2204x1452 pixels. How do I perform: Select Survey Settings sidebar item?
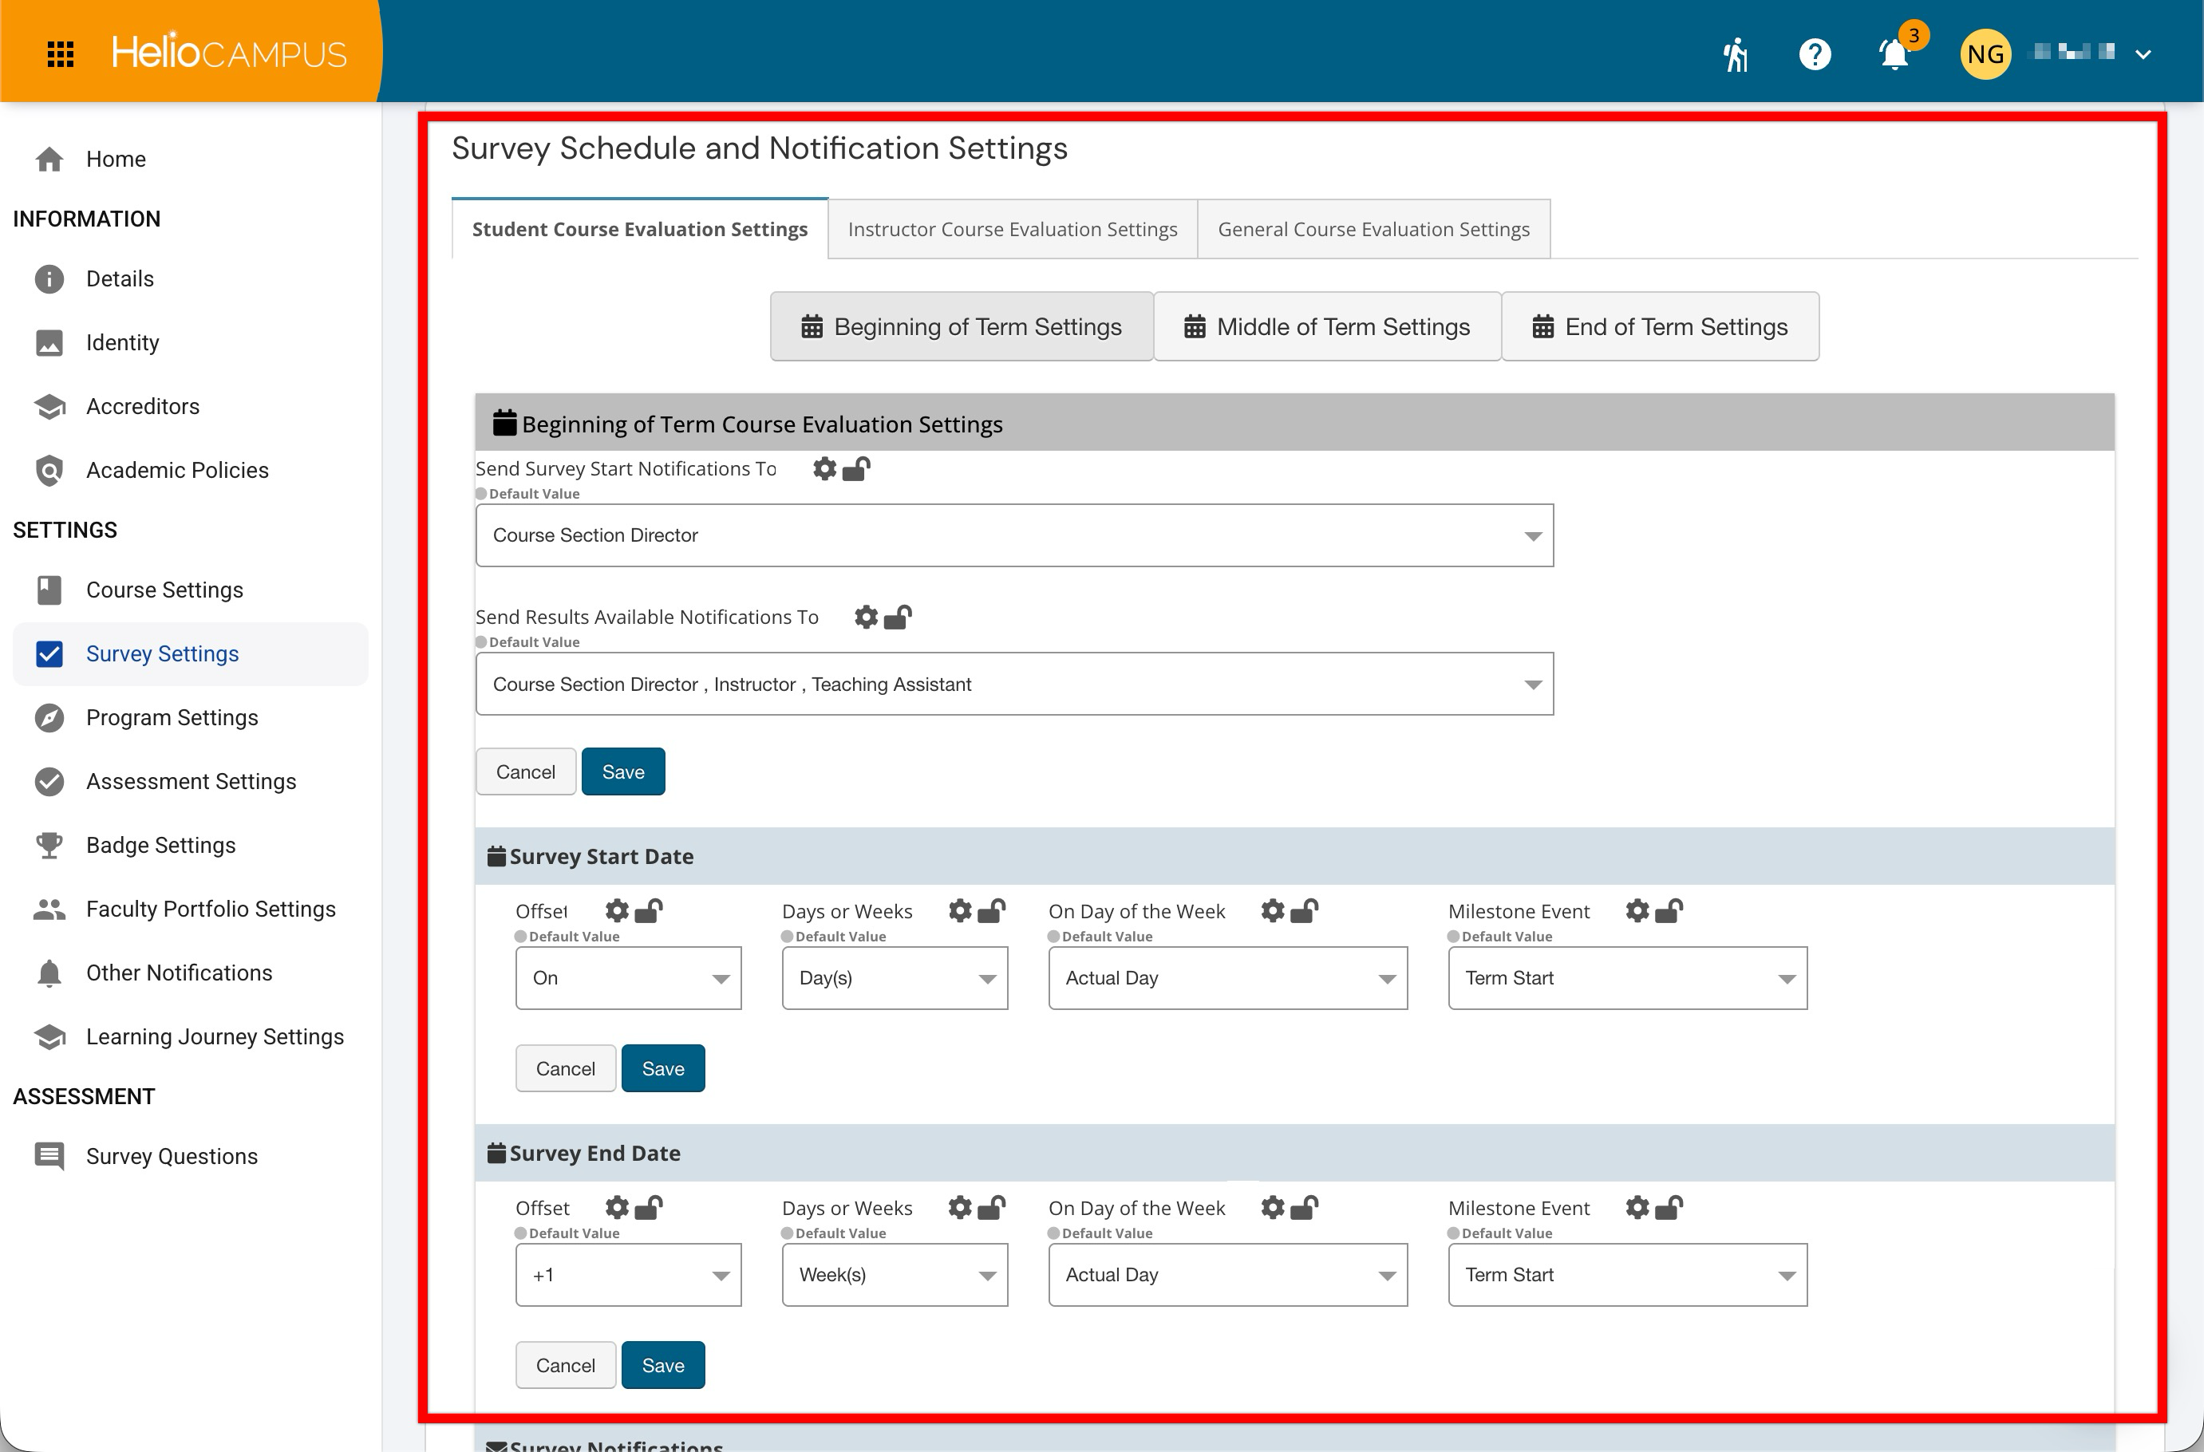(x=190, y=653)
